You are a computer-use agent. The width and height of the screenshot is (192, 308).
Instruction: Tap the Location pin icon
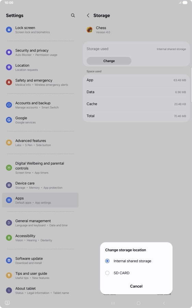9,67
